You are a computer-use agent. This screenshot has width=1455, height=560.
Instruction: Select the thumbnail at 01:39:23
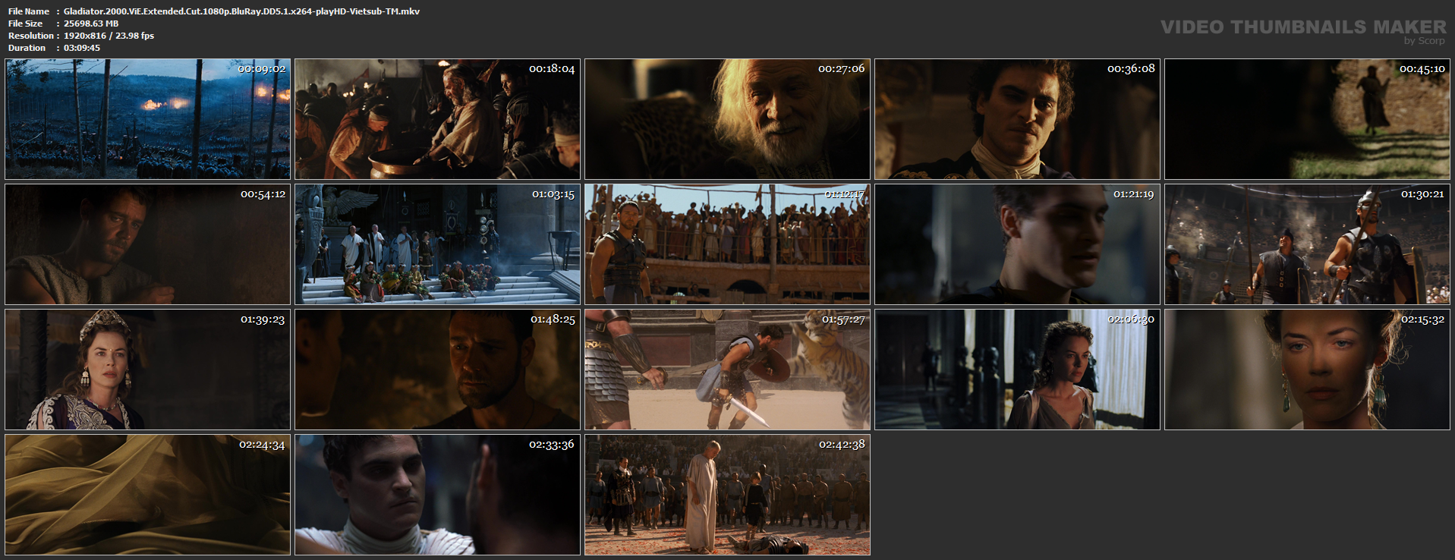click(148, 370)
